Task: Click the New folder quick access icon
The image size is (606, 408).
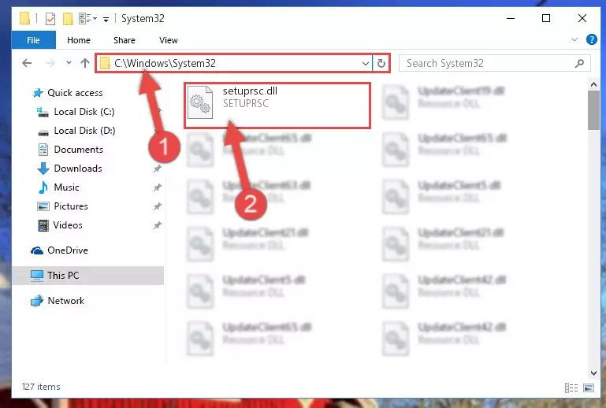Action: [x=68, y=19]
